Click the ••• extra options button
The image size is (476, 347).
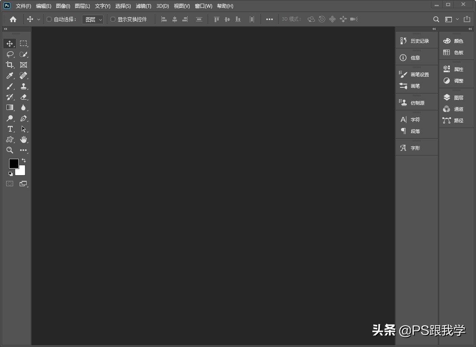click(269, 19)
